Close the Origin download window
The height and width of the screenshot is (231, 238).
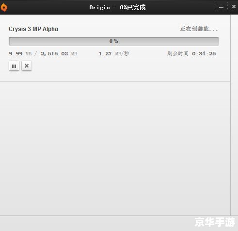[x=234, y=7]
